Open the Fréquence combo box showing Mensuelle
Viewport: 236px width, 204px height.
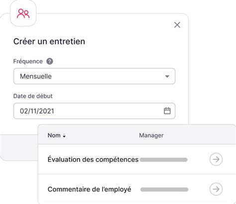pos(94,76)
